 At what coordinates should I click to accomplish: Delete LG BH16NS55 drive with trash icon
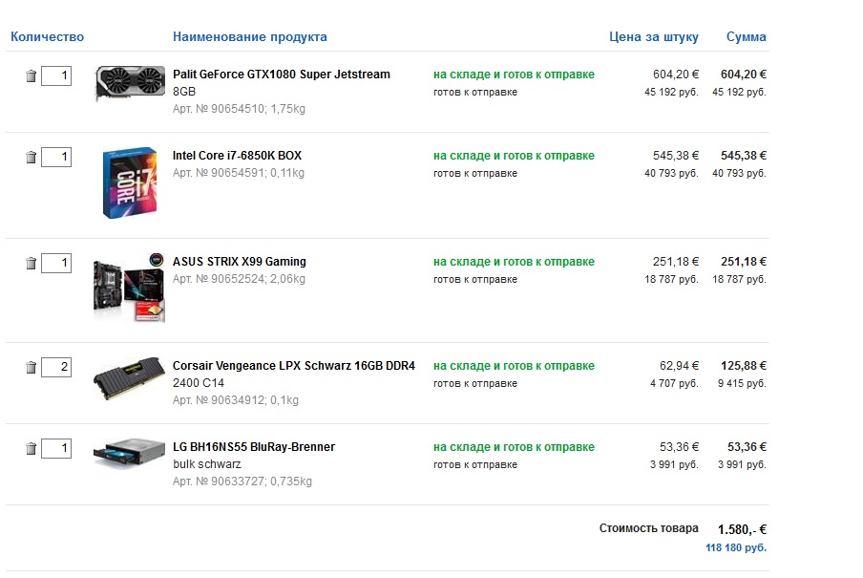click(x=31, y=448)
